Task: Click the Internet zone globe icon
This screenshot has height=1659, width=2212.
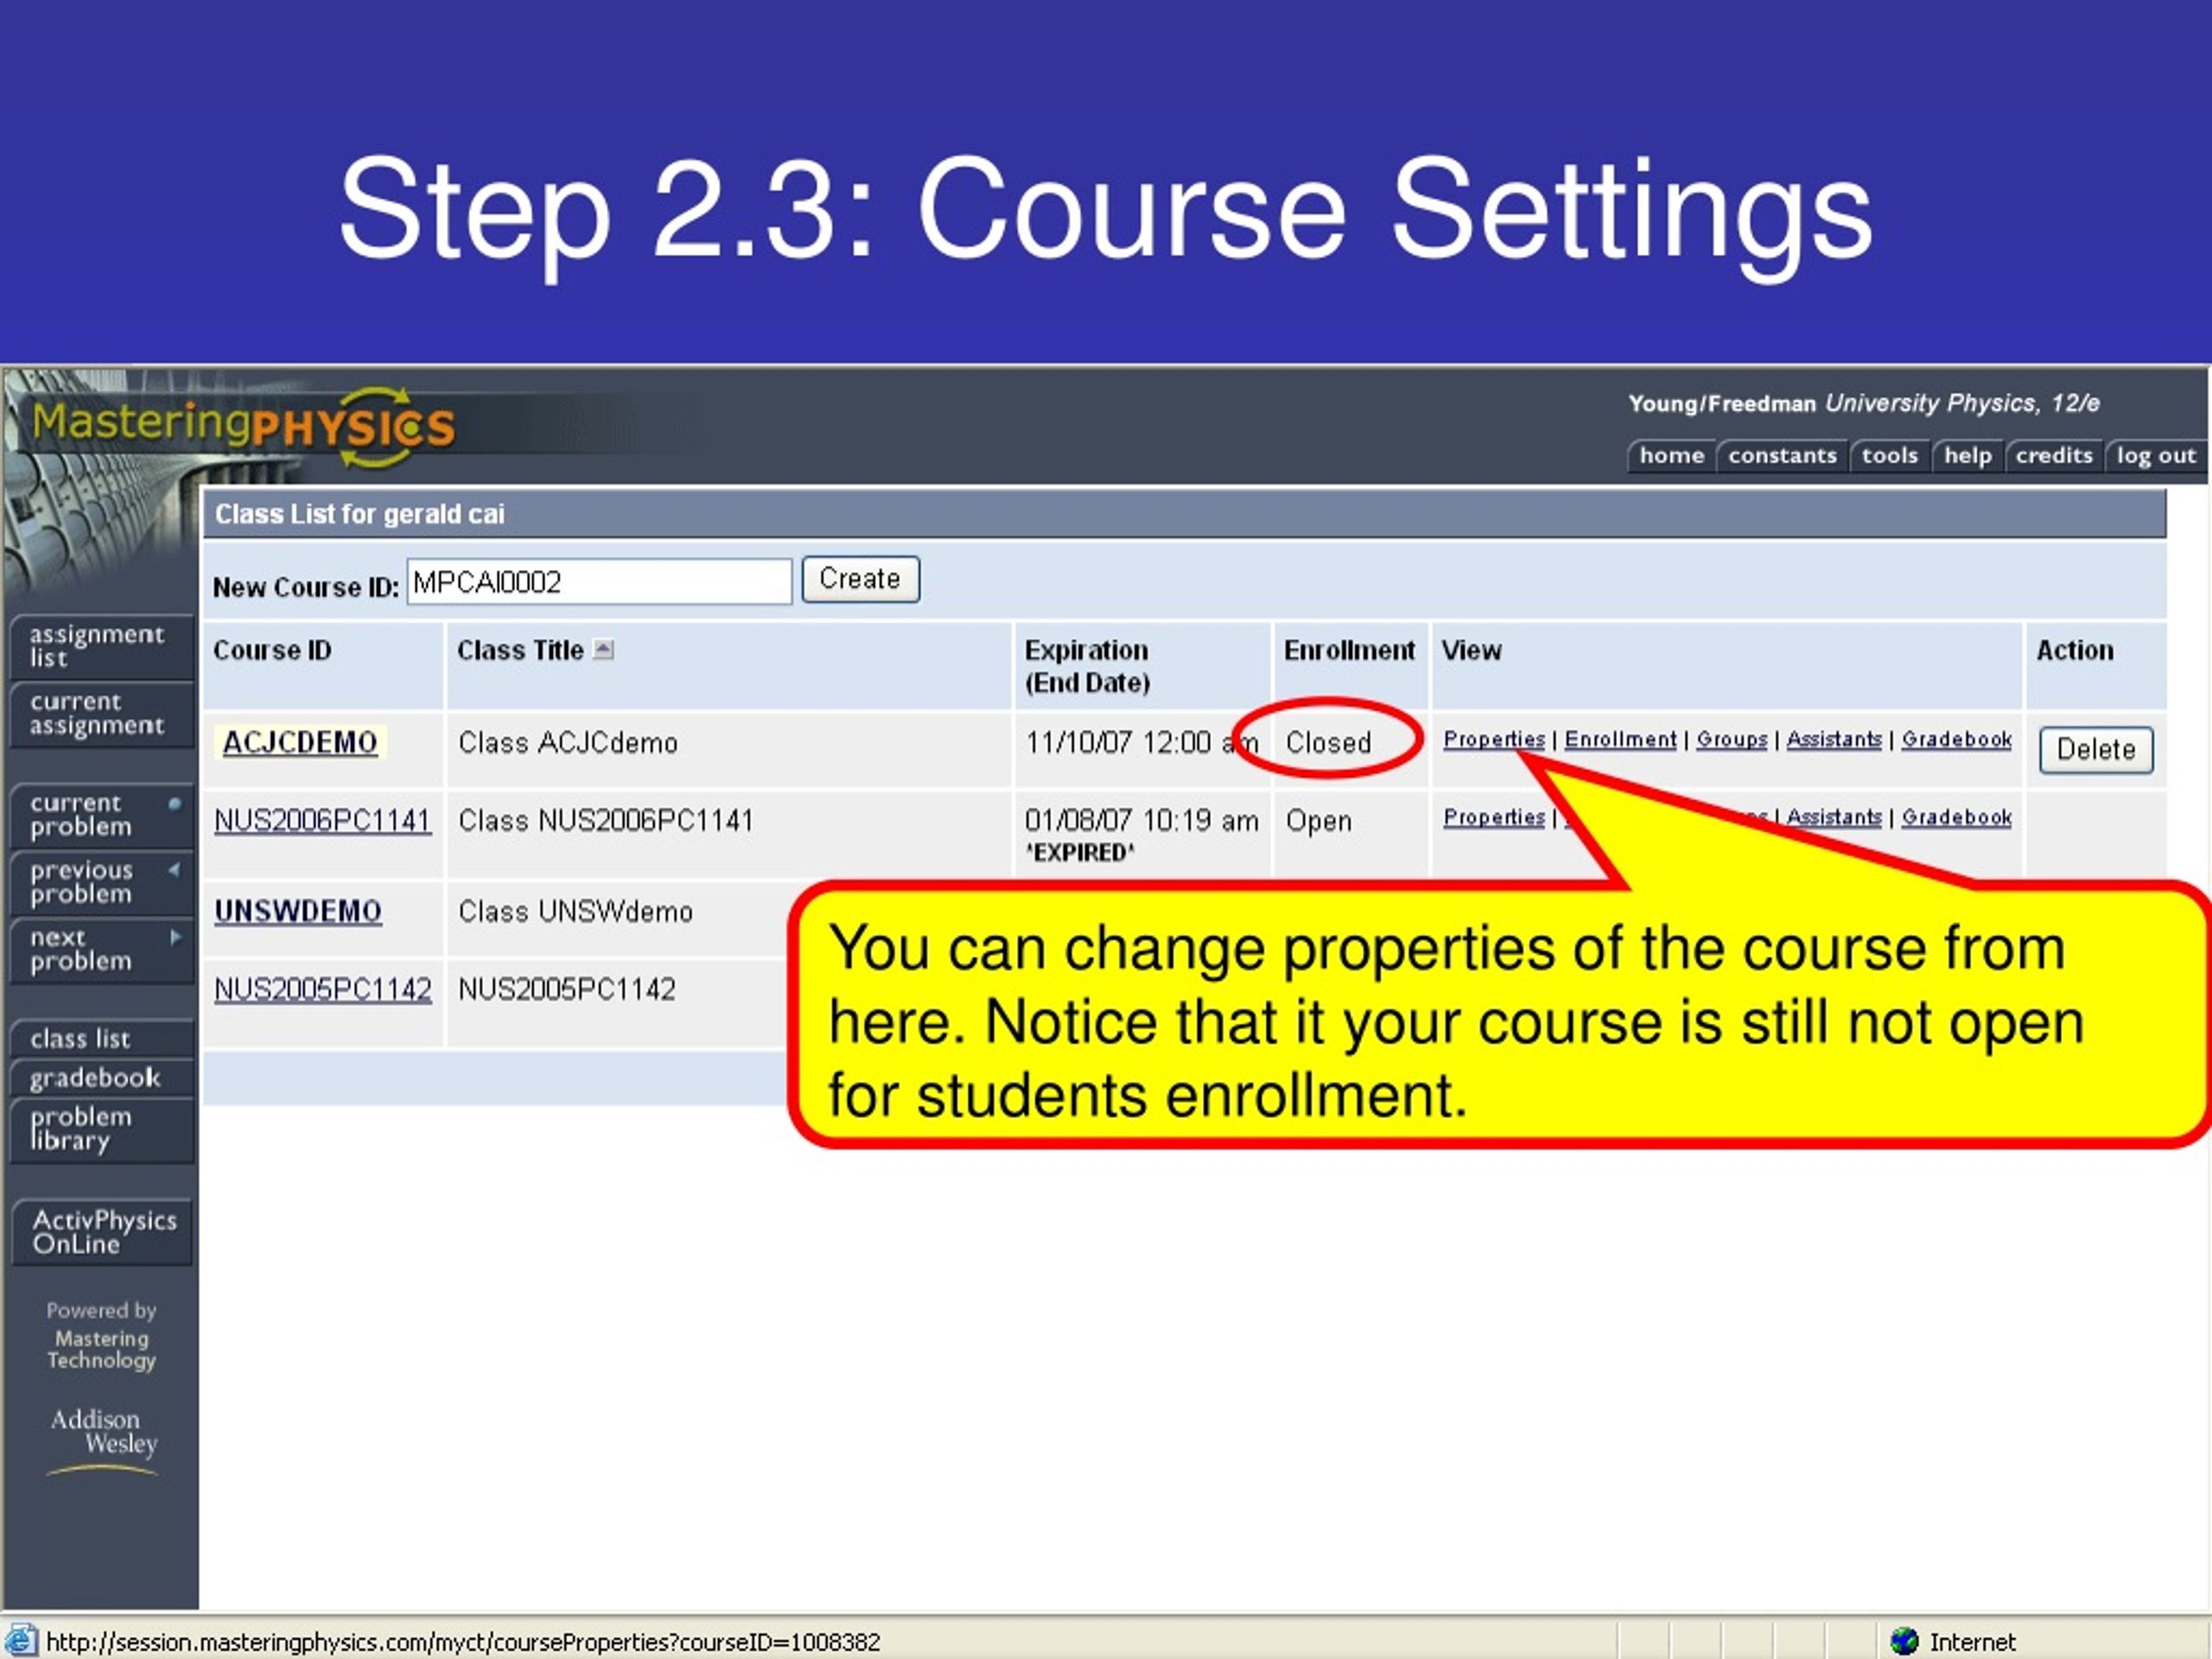Action: pos(1904,1641)
